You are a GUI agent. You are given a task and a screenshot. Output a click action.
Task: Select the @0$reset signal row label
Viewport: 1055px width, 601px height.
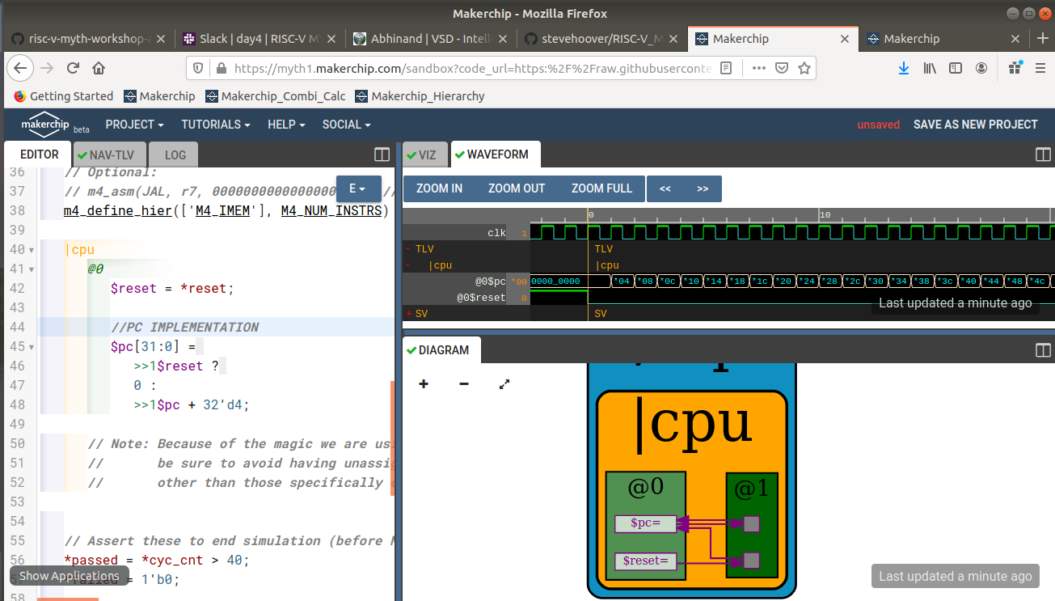481,298
